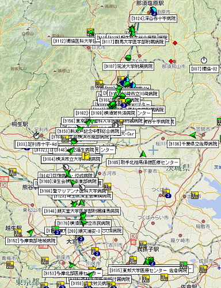Screen dimensions: 221x288
Task: Click the [9105] 取手北相馬保健医療センター label
Action: [143, 162]
